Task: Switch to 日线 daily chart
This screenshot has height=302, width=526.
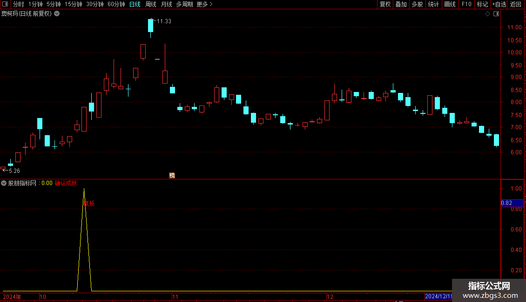Action: (135, 4)
